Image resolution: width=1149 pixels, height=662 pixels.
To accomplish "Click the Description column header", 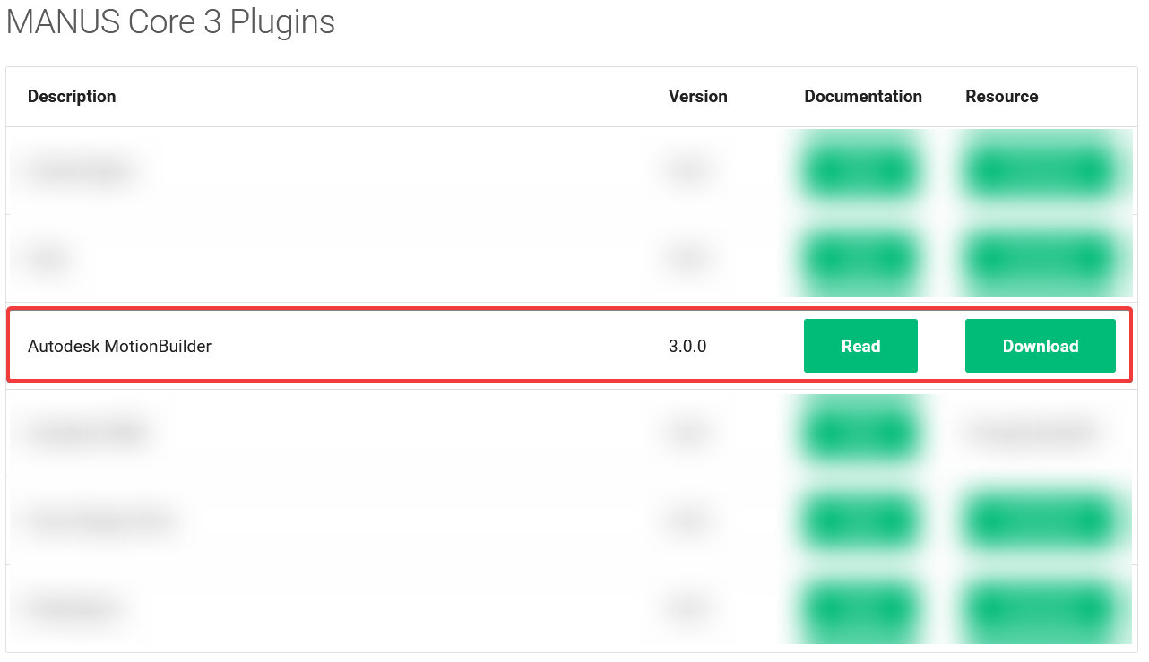I will [72, 97].
